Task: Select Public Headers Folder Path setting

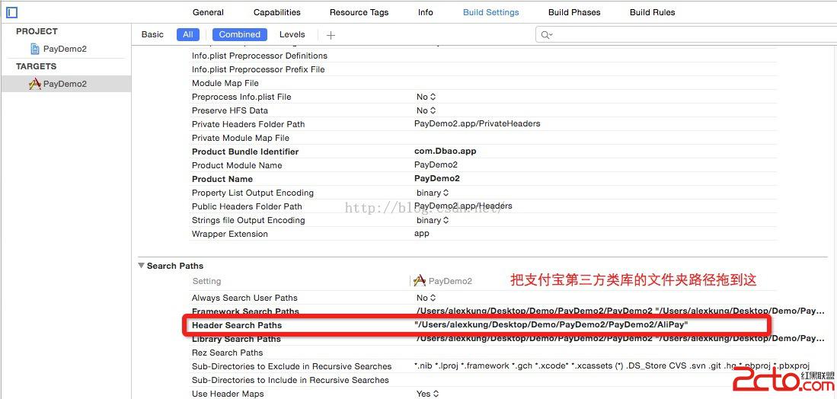Action: click(247, 206)
